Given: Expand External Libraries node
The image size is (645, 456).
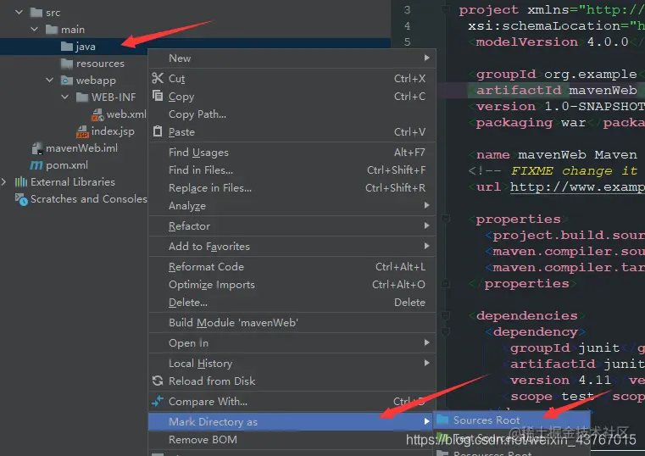Looking at the screenshot, I should point(3,181).
